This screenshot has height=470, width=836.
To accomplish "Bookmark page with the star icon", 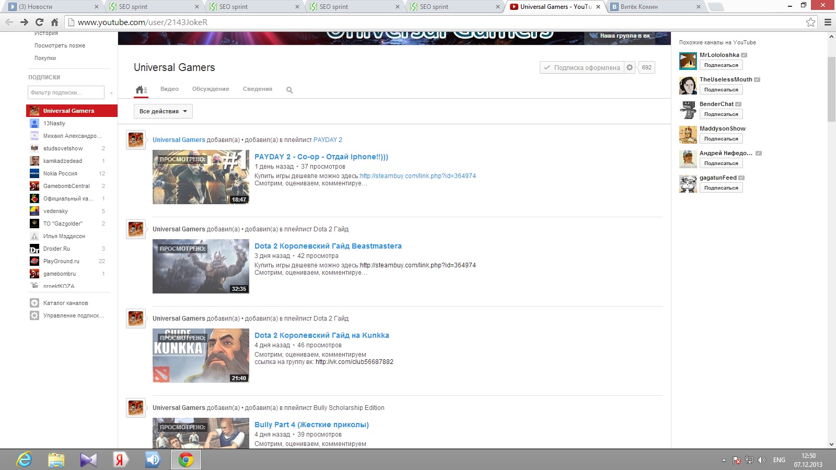I will click(810, 22).
